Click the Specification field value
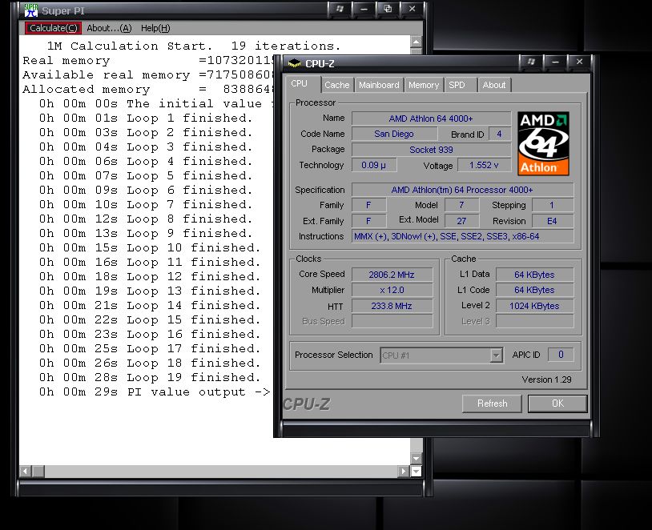 coord(462,190)
